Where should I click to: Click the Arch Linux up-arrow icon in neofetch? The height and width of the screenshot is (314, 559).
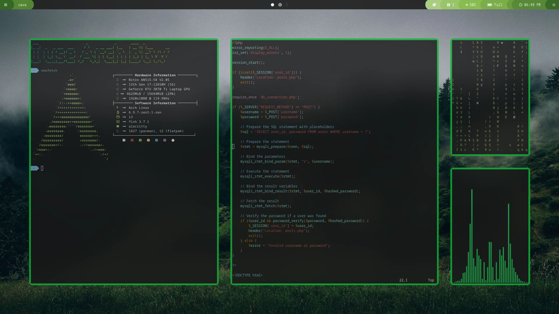[x=117, y=108]
